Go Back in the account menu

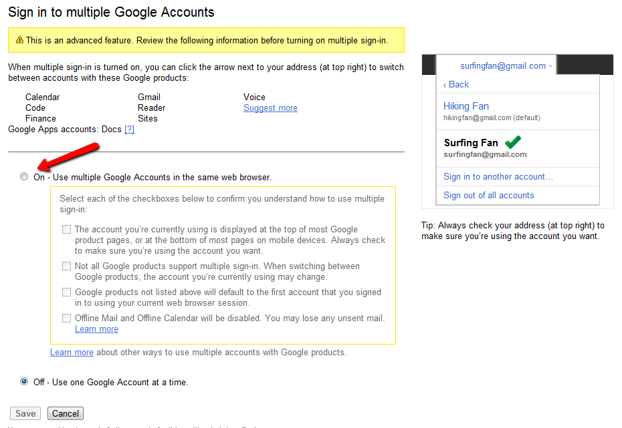(457, 84)
